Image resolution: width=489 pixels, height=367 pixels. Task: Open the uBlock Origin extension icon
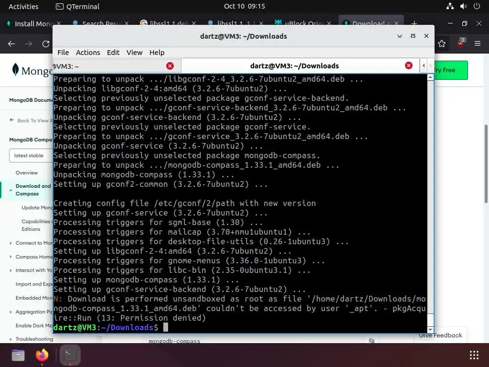coord(460,43)
